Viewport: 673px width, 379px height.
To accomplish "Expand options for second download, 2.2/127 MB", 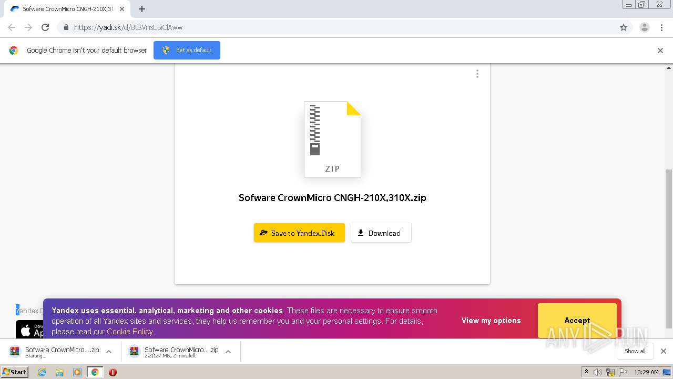I will pos(228,352).
